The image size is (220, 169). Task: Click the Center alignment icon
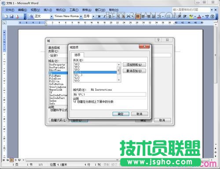coord(143,16)
